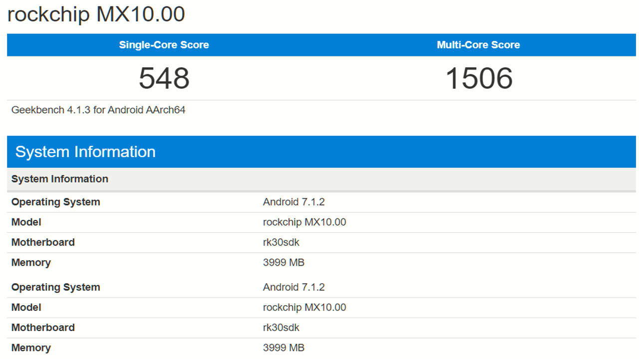
Task: Click the blue System Information banner
Action: (x=85, y=152)
